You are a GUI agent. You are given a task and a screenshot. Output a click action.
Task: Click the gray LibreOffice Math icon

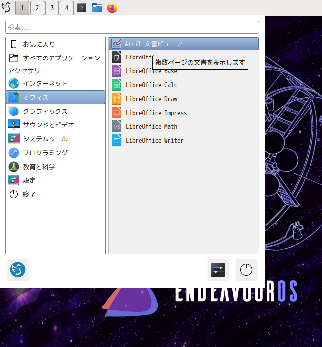tap(117, 126)
